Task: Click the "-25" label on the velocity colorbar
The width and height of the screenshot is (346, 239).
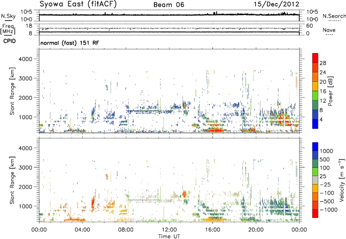Action: [x=325, y=185]
